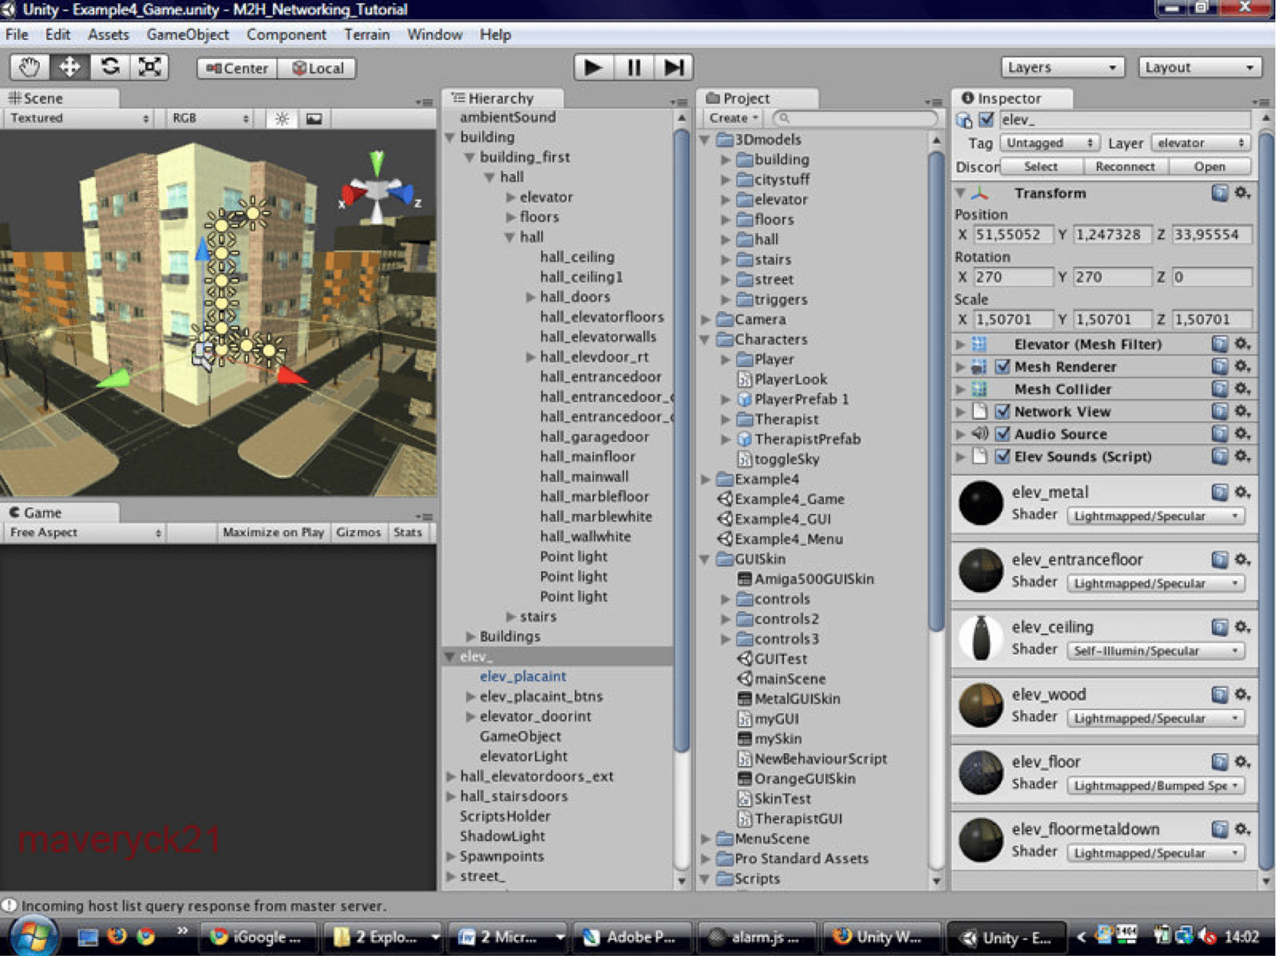Open the Terrain menu

pos(366,34)
